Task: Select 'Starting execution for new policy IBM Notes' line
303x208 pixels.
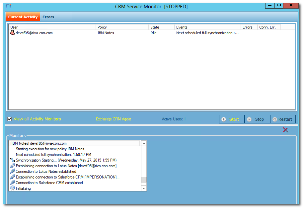Action: click(x=50, y=149)
